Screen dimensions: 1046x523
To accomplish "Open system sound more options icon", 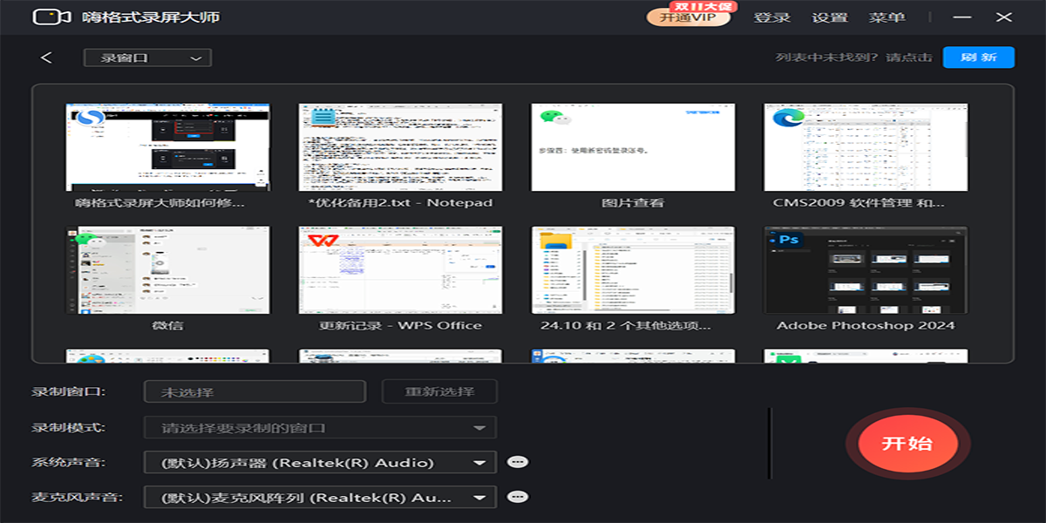I will point(518,462).
